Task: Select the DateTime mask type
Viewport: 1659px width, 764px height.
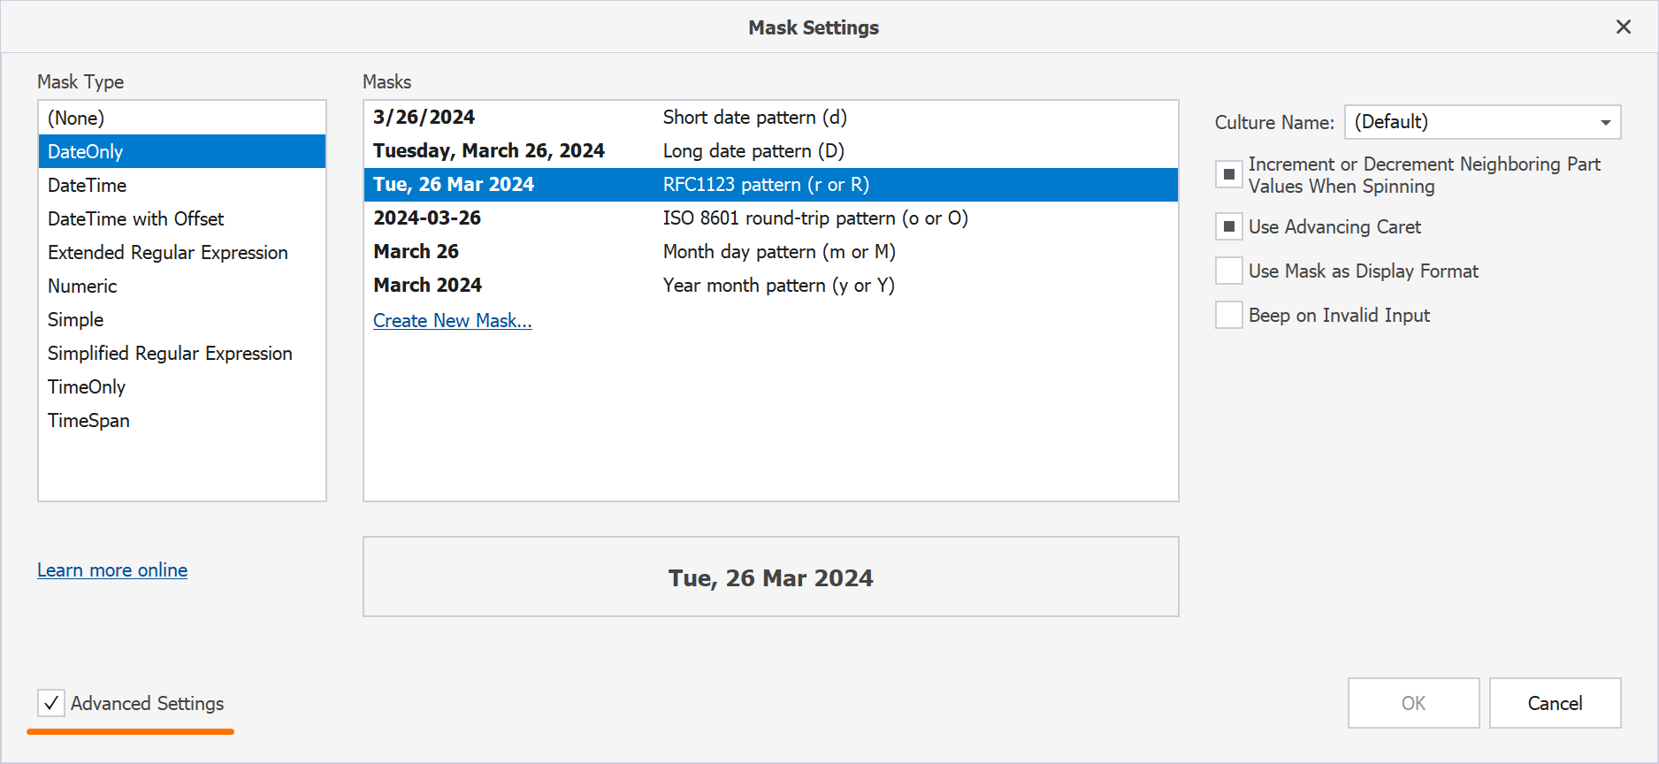Action: click(x=88, y=185)
